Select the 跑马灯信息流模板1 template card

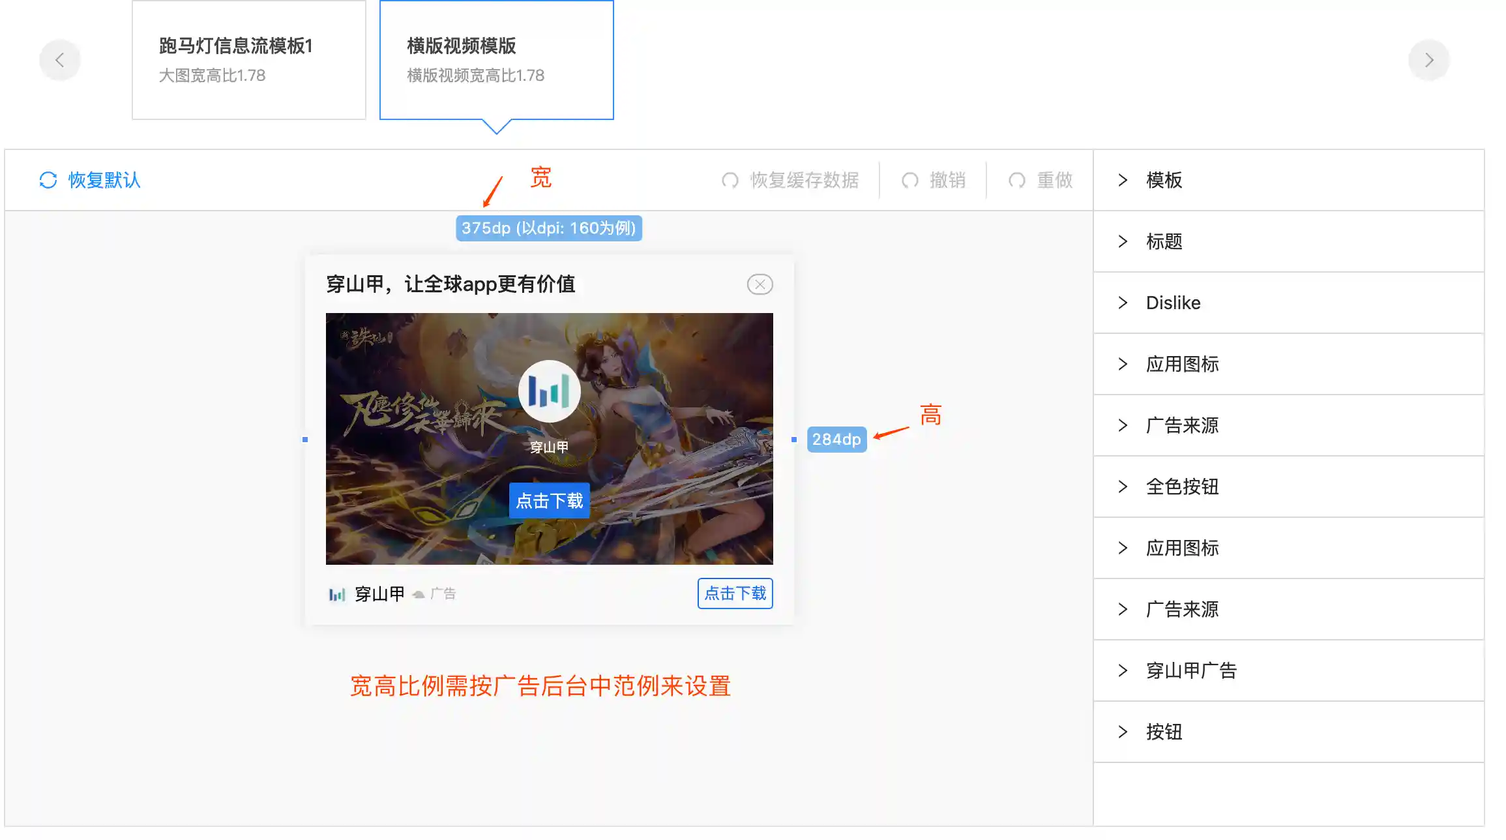click(248, 60)
